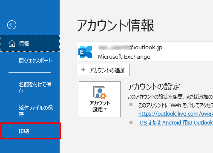This screenshot has width=213, height=153.
Task: Open the @outlook.jp account selector dropdown
Action: (145, 52)
